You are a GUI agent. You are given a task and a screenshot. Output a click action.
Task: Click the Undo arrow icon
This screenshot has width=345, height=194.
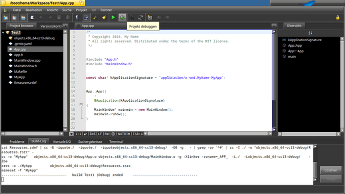point(41,18)
